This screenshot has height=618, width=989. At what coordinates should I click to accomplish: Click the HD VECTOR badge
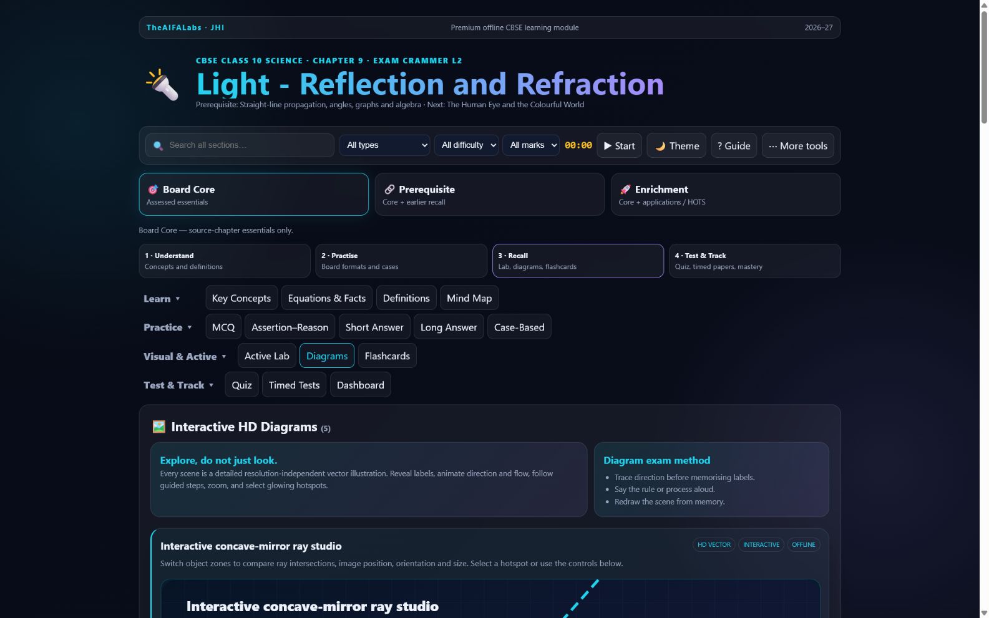coord(714,544)
